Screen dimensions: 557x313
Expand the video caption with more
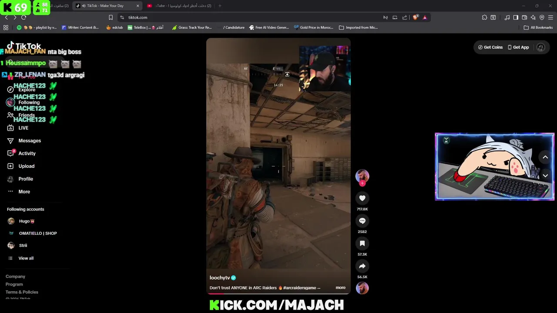(340, 288)
